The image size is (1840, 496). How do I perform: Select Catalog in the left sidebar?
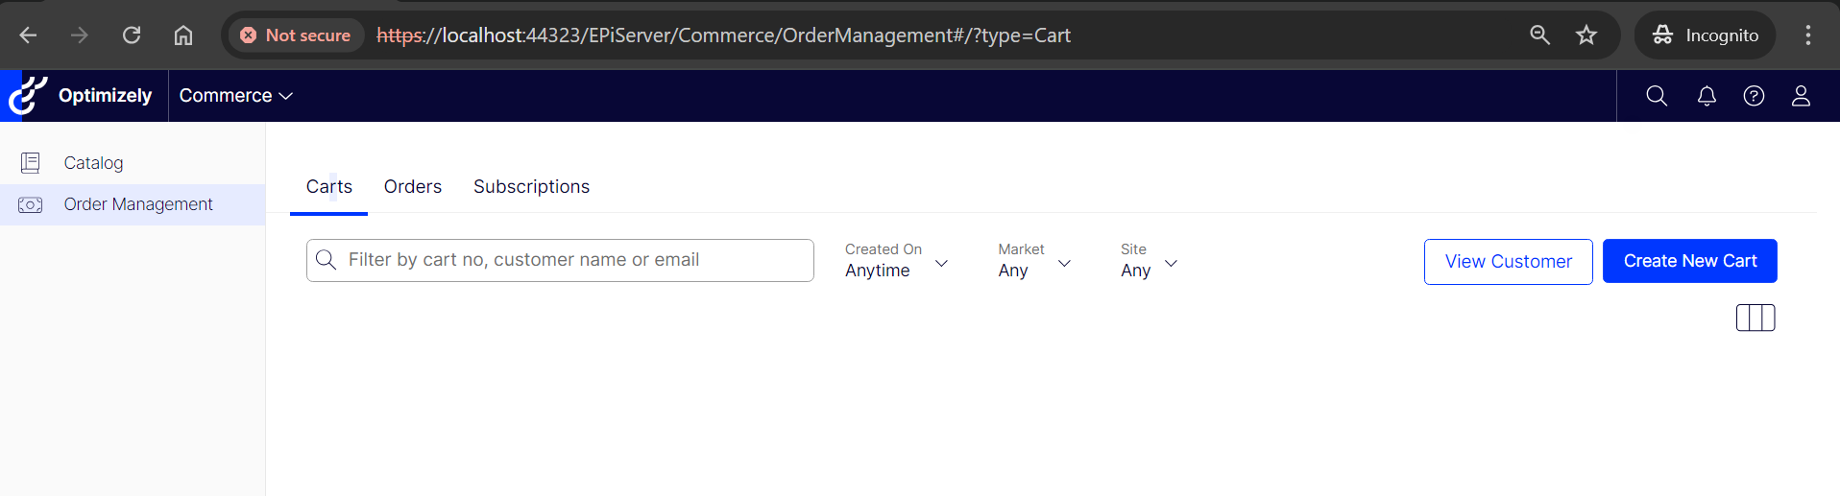[93, 163]
